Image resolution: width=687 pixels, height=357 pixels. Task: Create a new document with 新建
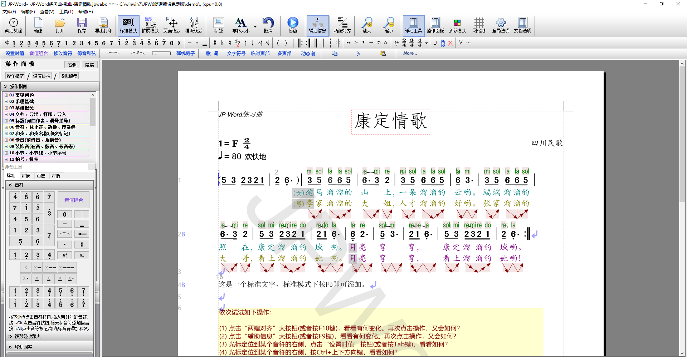(x=38, y=26)
